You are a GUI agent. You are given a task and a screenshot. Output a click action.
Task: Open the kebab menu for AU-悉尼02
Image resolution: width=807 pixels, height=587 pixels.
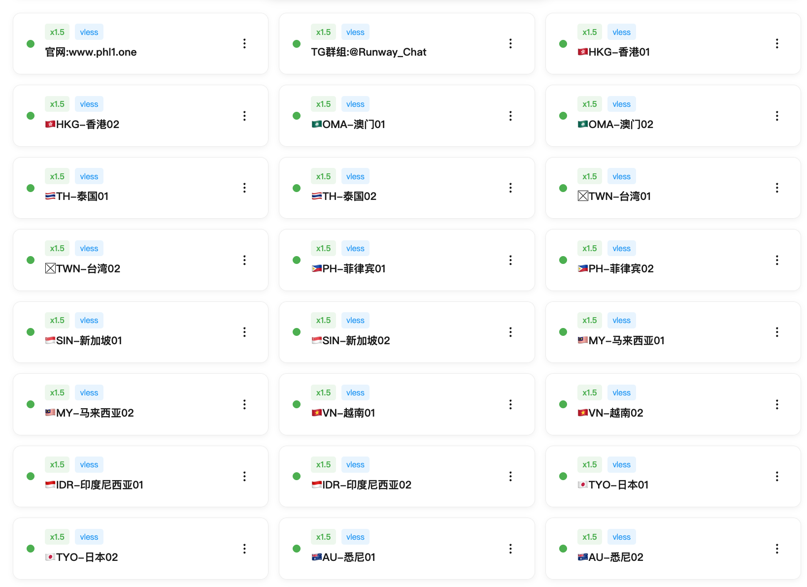point(776,549)
